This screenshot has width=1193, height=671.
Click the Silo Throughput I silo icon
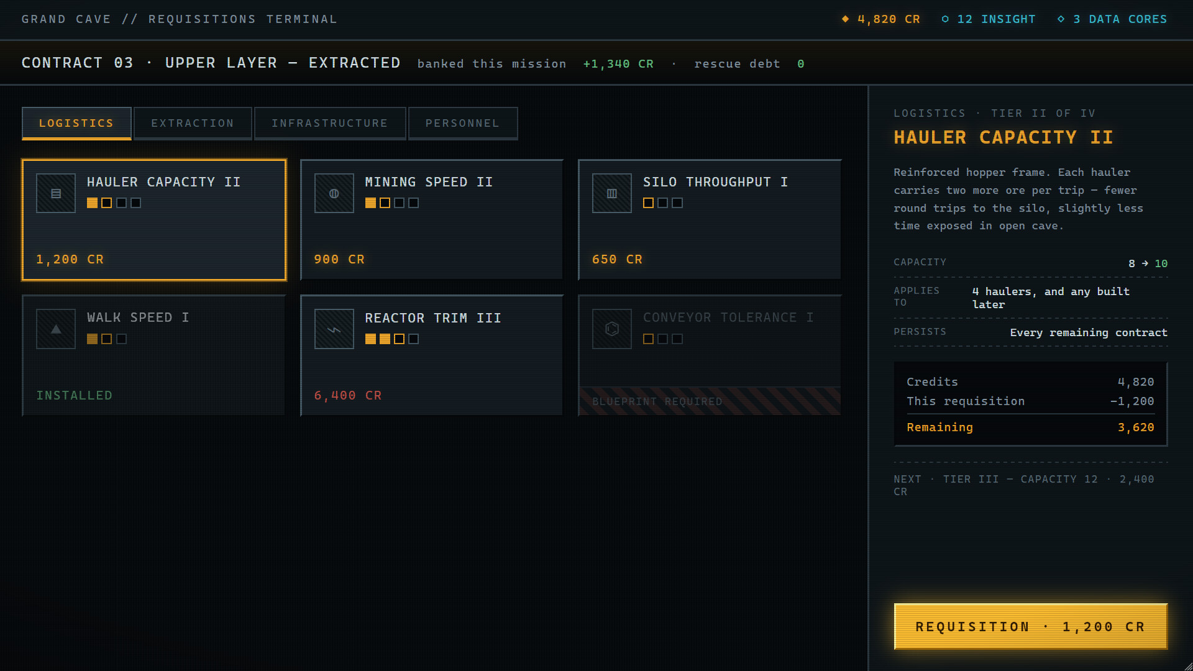click(x=612, y=193)
